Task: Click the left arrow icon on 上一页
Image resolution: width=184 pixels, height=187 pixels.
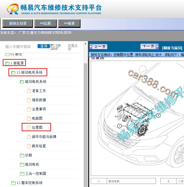Action: pos(91,47)
